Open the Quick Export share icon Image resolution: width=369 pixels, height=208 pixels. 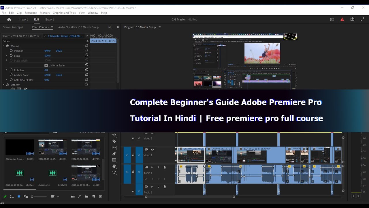(x=352, y=19)
